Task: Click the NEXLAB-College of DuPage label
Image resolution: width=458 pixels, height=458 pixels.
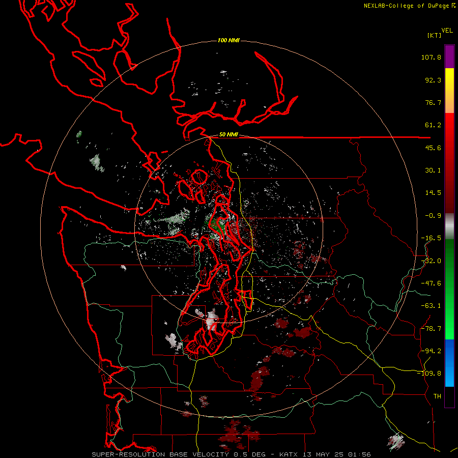Action: tap(409, 6)
